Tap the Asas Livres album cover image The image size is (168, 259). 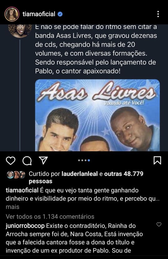point(97,115)
